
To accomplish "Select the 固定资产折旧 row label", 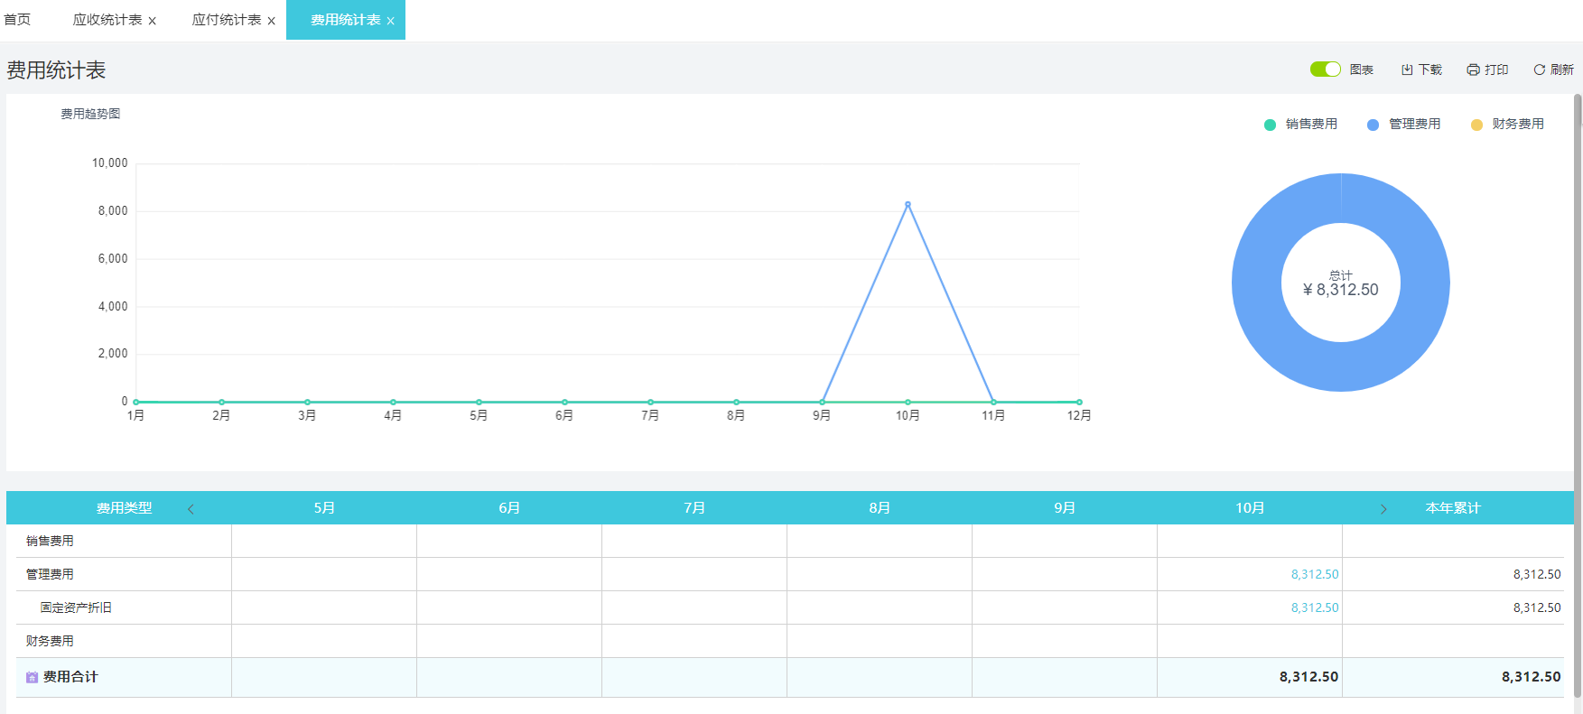I will [76, 607].
